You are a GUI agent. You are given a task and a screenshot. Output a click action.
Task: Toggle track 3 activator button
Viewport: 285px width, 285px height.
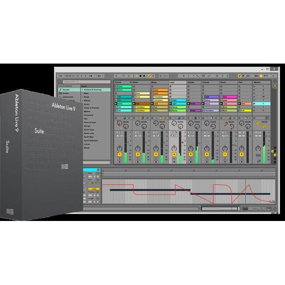156,154
